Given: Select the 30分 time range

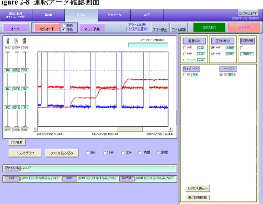Looking at the screenshot, I should (123, 153).
